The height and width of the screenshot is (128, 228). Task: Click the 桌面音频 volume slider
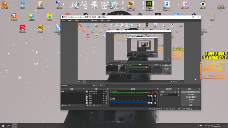[130, 103]
